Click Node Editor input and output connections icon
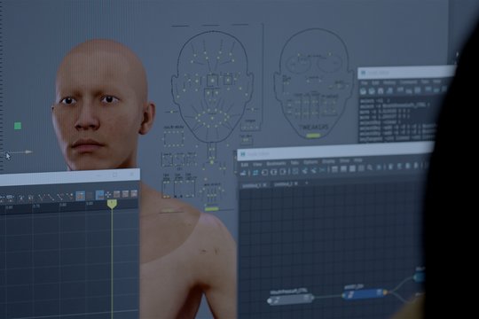The image size is (479, 319). [274, 172]
